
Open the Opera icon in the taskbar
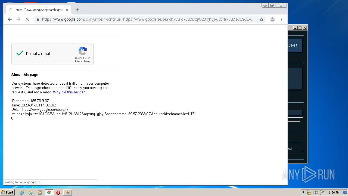coord(58,192)
